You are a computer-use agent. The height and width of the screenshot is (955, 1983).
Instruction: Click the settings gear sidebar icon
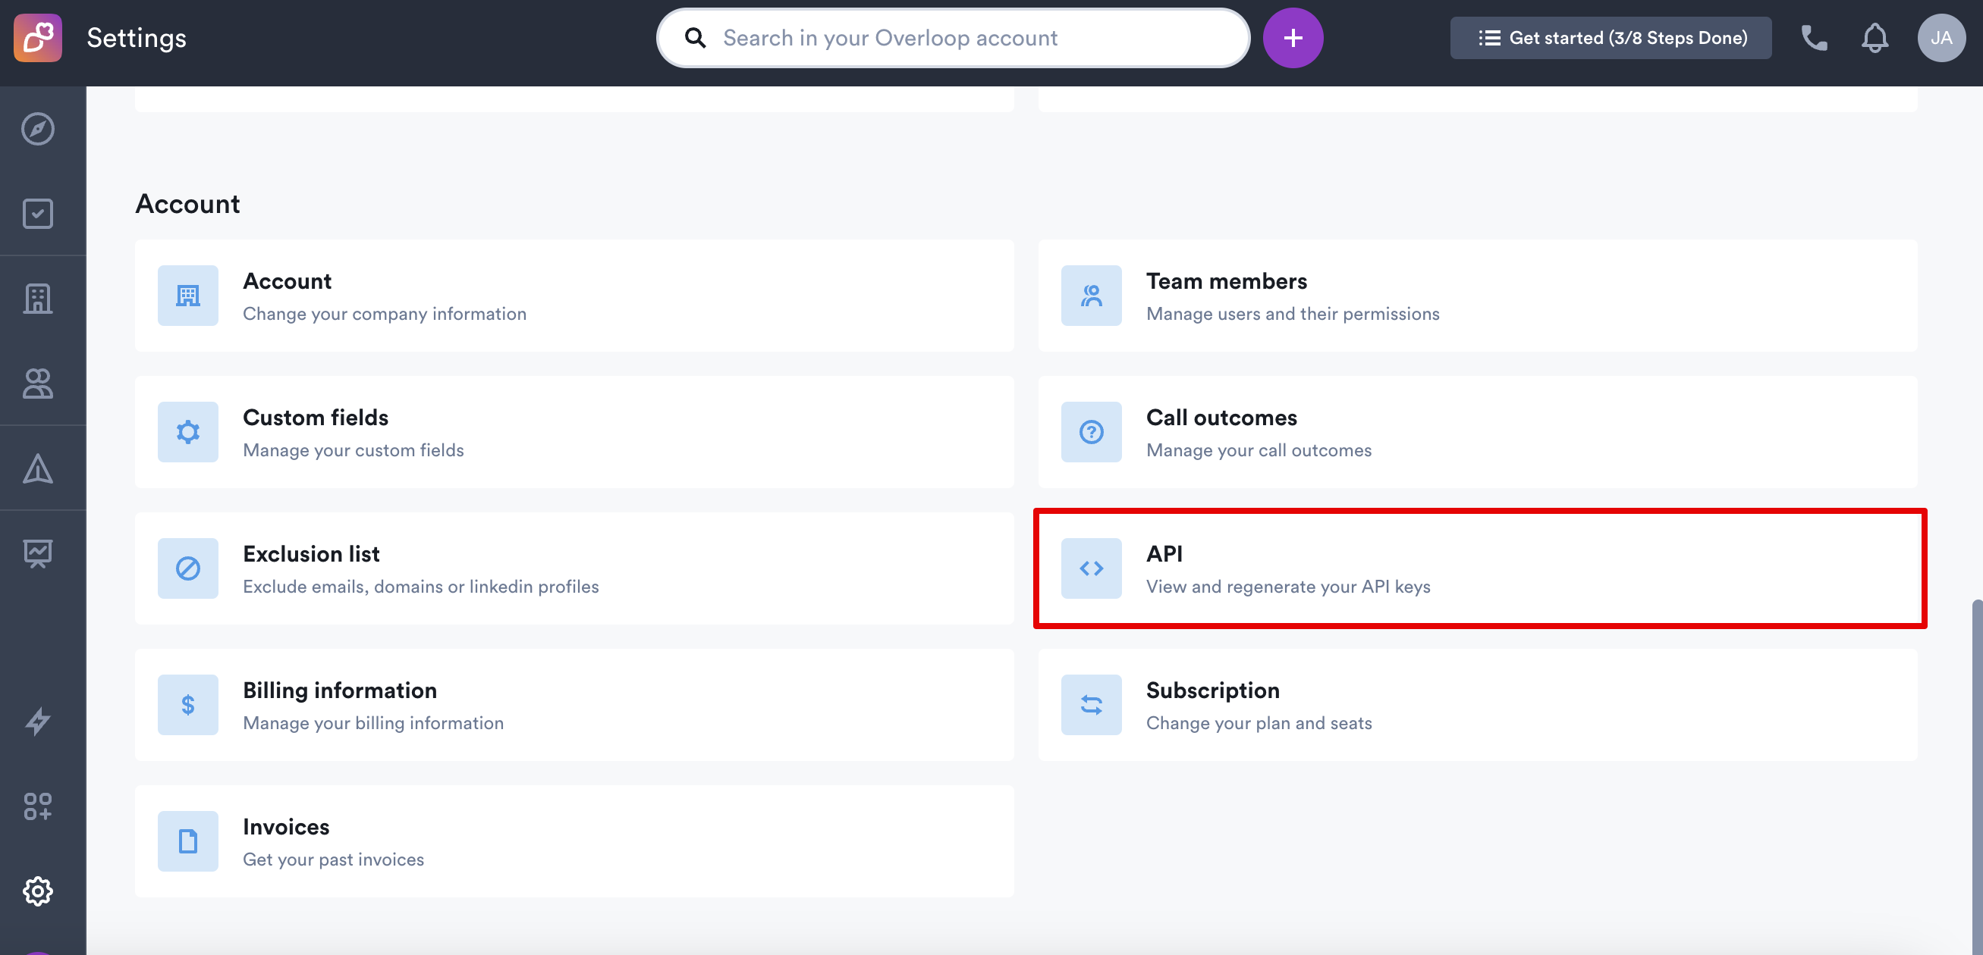(38, 891)
